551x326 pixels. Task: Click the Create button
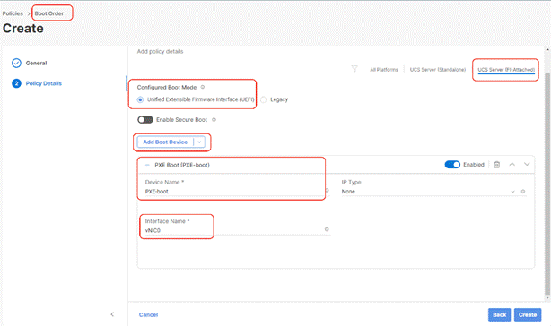tap(528, 314)
